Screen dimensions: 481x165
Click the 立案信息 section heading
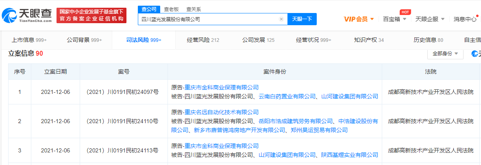pos(26,53)
